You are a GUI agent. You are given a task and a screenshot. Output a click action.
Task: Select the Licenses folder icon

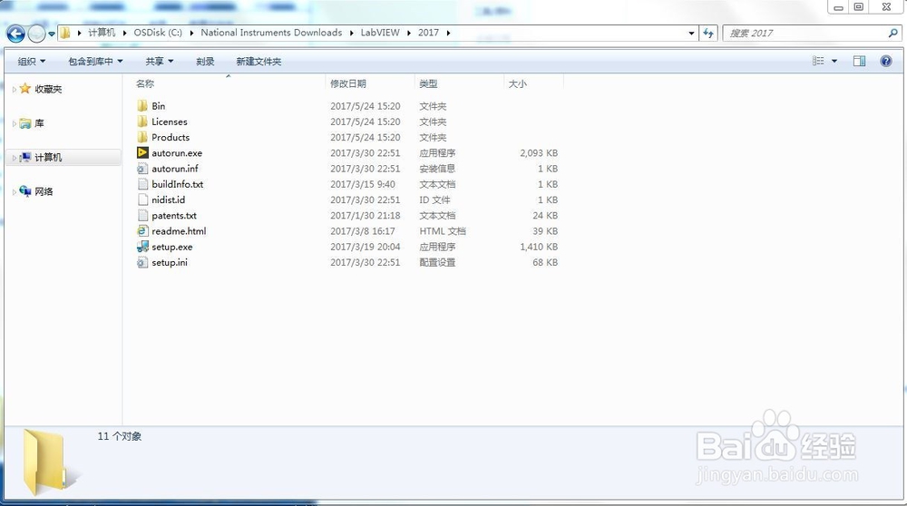(x=142, y=122)
